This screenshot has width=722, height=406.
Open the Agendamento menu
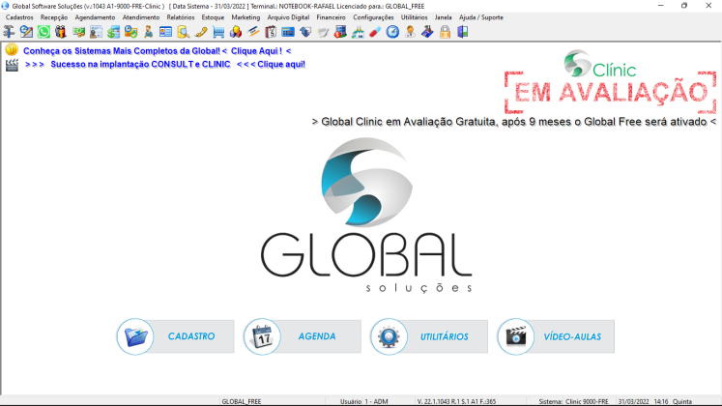click(95, 17)
